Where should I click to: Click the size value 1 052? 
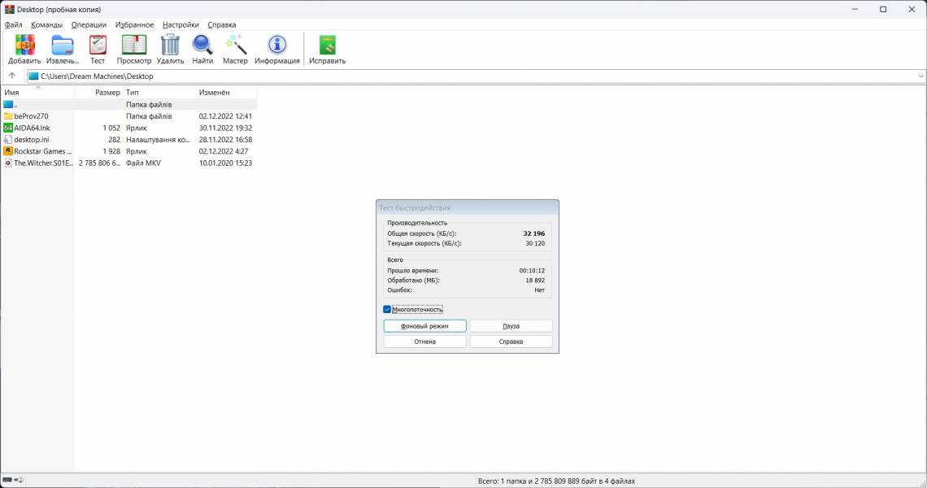[x=111, y=128]
